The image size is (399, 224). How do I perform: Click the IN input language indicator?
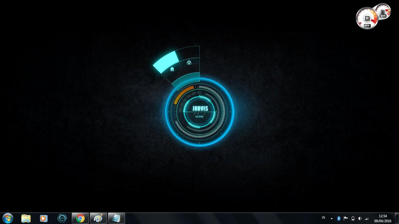[324, 218]
